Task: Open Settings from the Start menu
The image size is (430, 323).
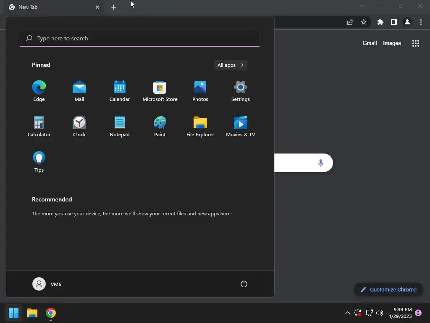Action: (x=241, y=91)
